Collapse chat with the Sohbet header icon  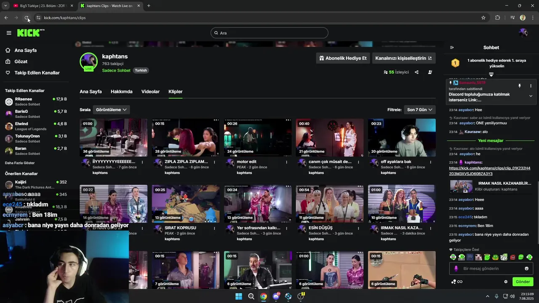click(452, 48)
